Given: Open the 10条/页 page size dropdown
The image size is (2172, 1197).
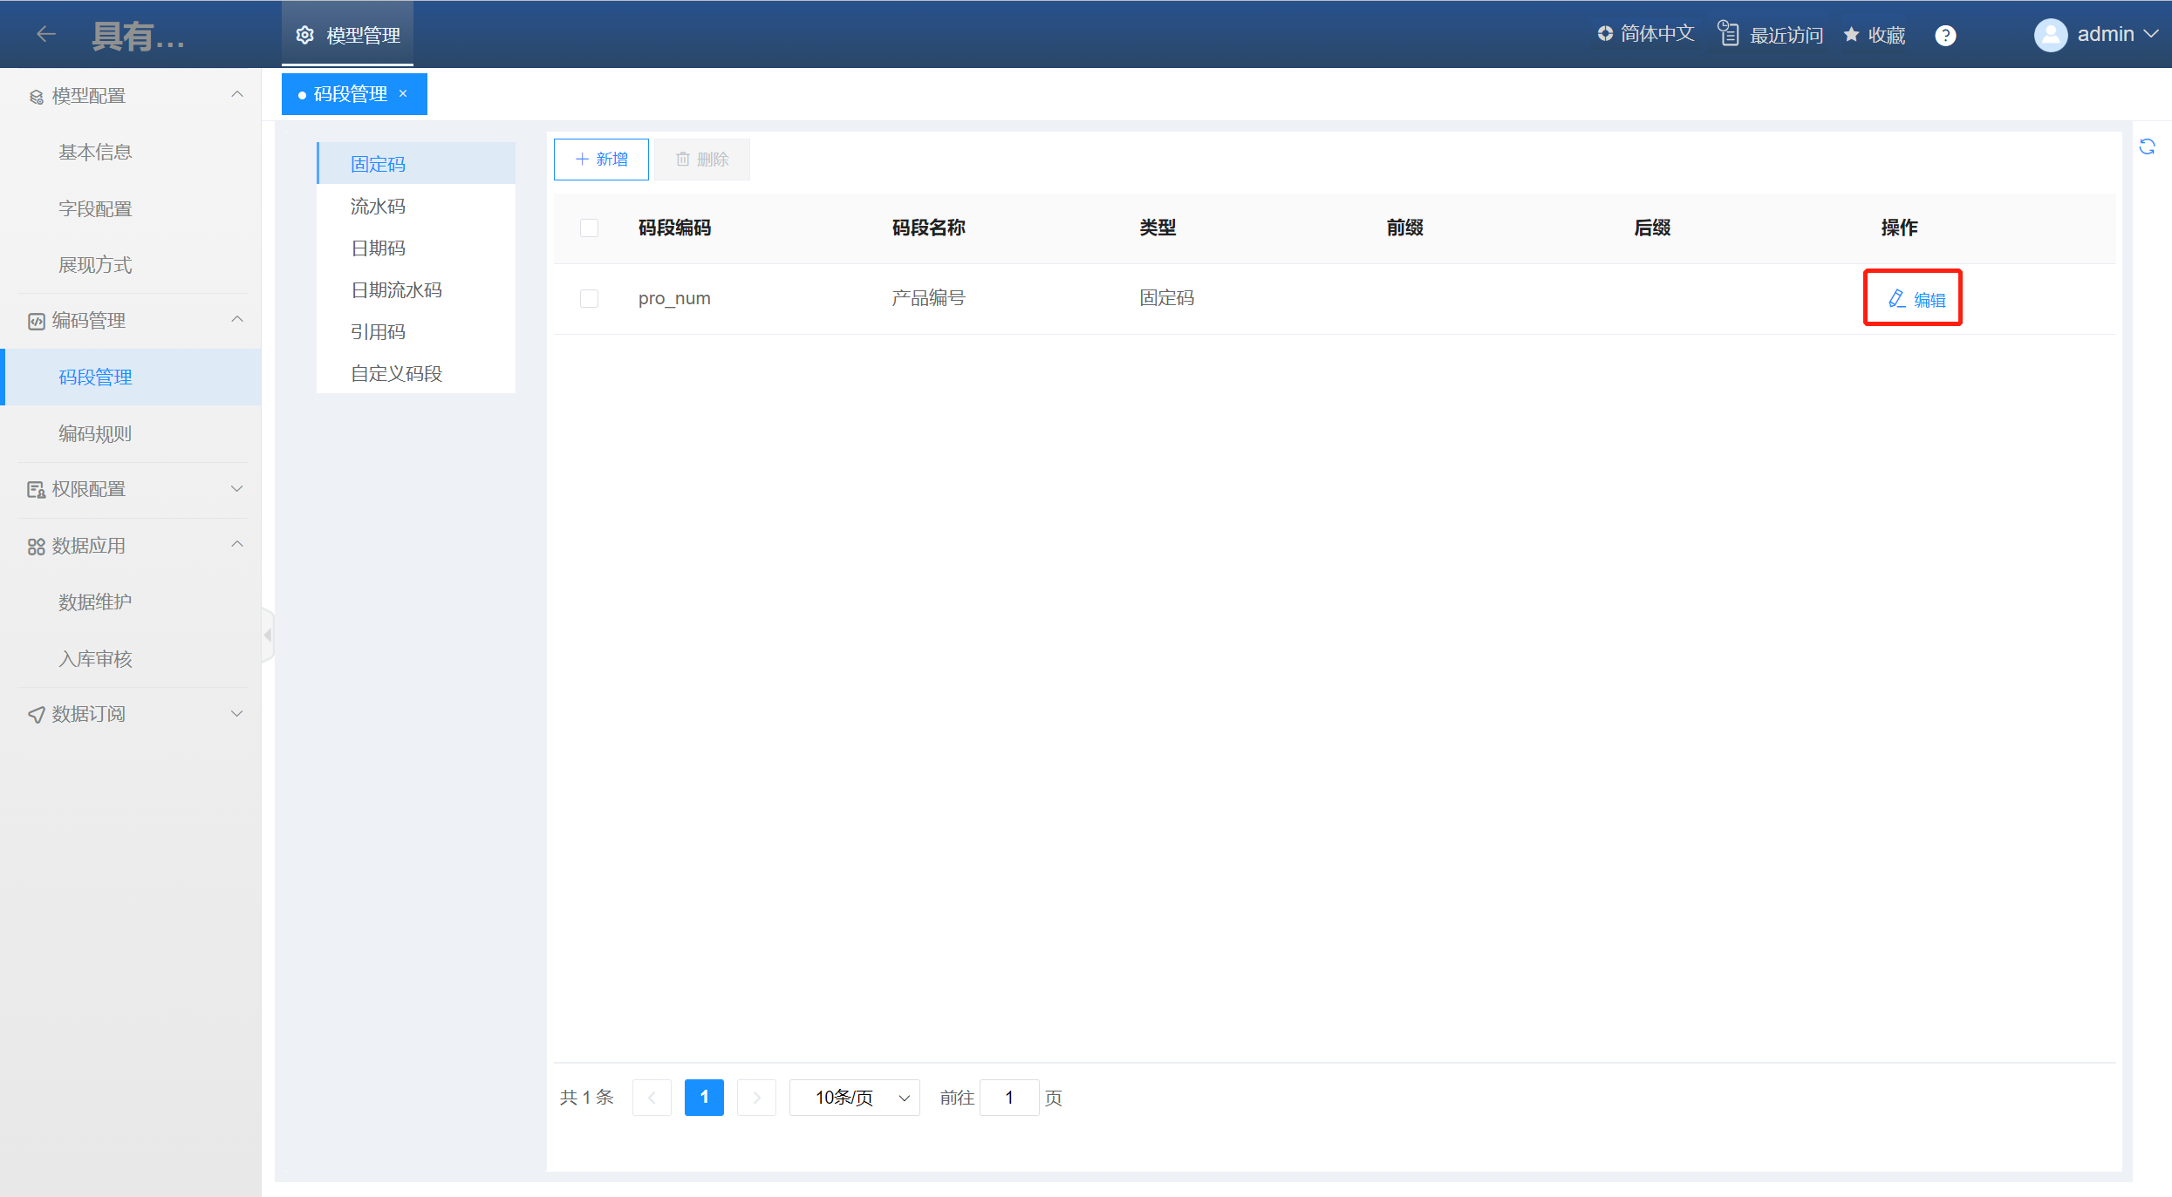Looking at the screenshot, I should pos(854,1097).
